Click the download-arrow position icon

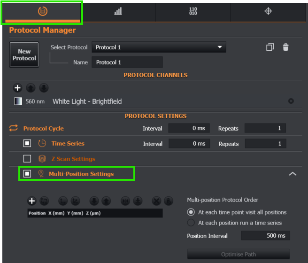click(x=138, y=201)
